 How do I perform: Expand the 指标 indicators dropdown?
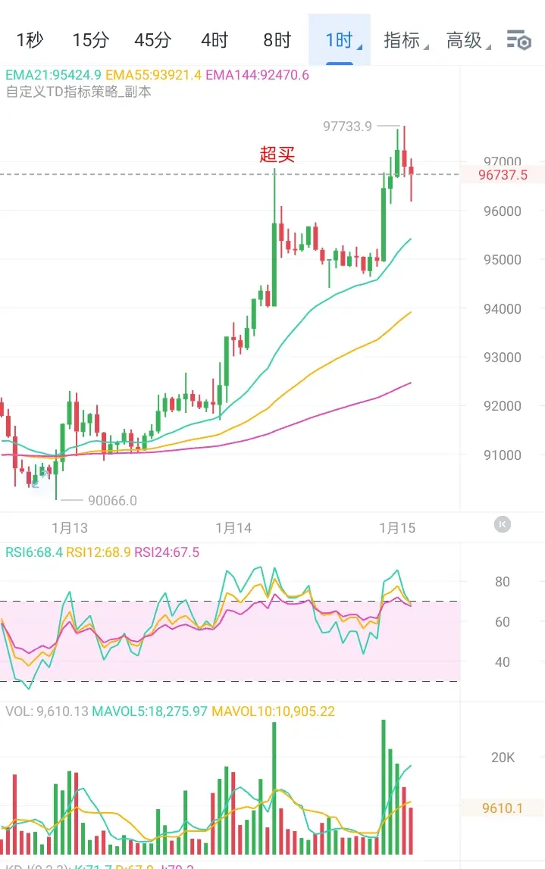coord(406,40)
